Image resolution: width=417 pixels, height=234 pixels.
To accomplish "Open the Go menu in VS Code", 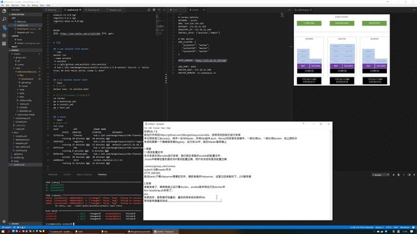I will (29, 5).
